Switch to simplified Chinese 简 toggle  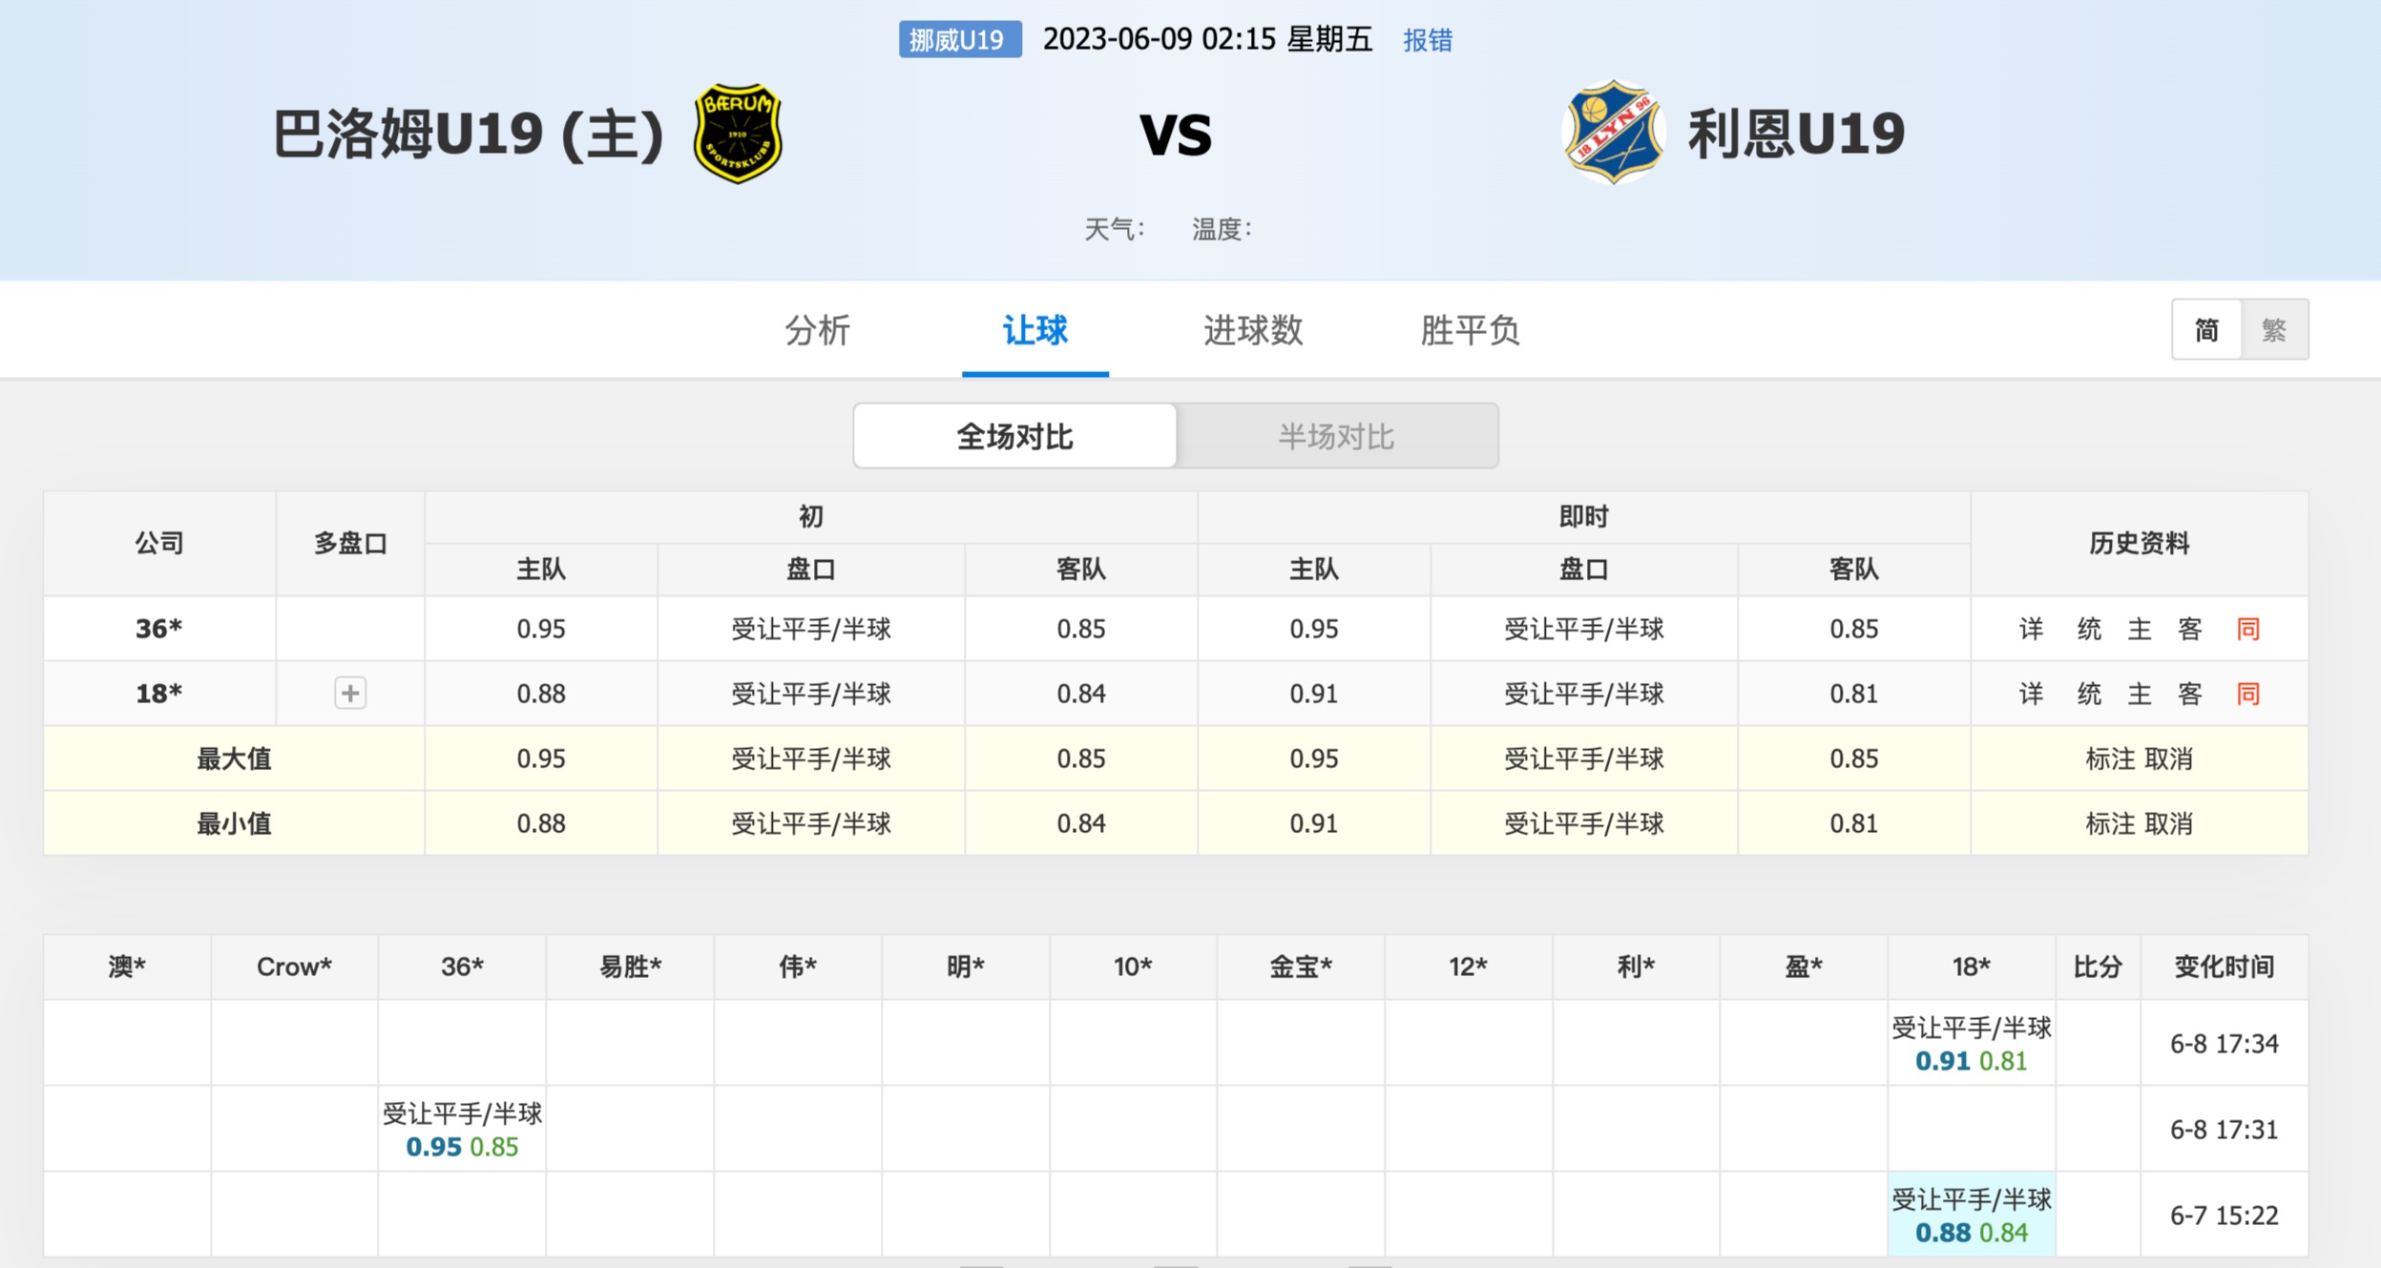(2206, 330)
